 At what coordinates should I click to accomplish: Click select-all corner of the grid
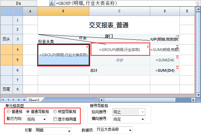(6, 11)
